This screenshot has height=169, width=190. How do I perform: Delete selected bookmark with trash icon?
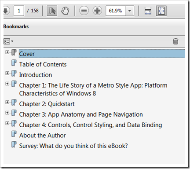(x=175, y=41)
